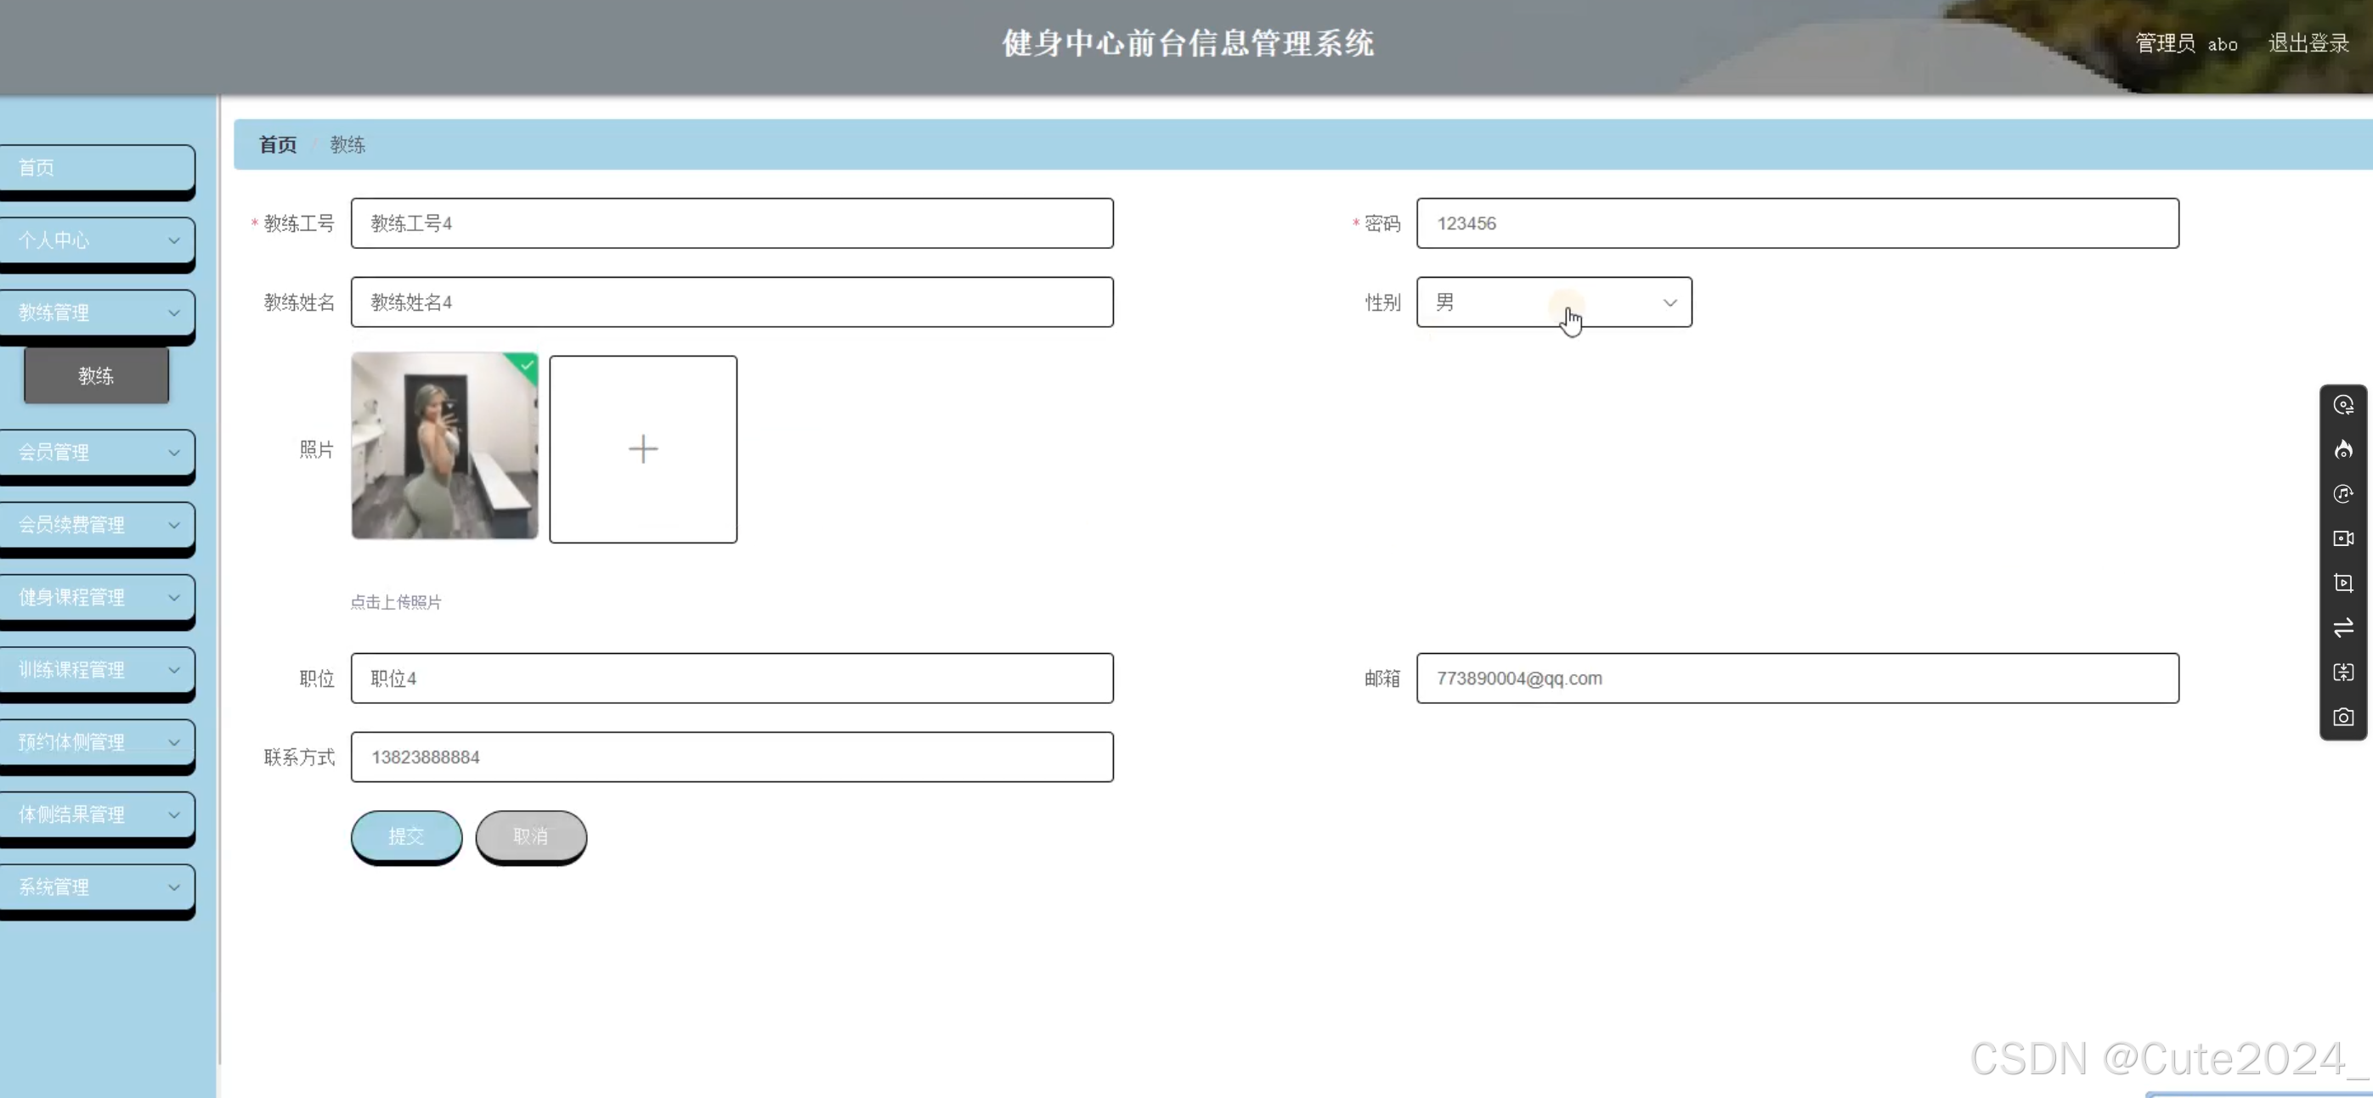Open the 性别 dropdown showing 男
The image size is (2373, 1098).
point(1555,301)
